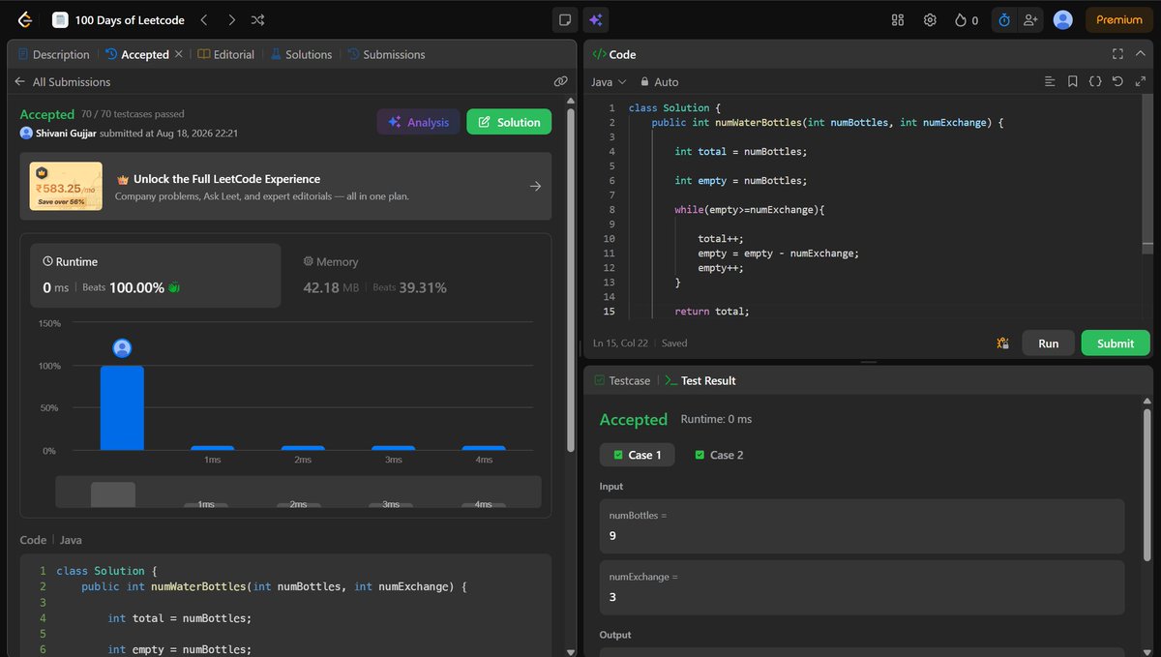Click the debugger bug icon near Run
Viewport: 1161px width, 657px height.
pos(1002,343)
